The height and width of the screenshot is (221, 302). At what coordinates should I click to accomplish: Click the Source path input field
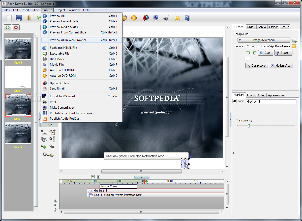click(268, 46)
